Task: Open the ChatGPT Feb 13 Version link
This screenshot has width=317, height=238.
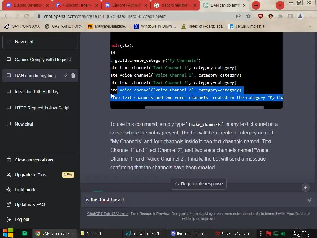Action: click(108, 214)
